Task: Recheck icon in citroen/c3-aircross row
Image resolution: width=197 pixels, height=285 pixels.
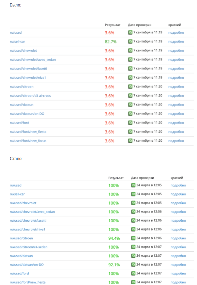Action: pyautogui.click(x=130, y=96)
